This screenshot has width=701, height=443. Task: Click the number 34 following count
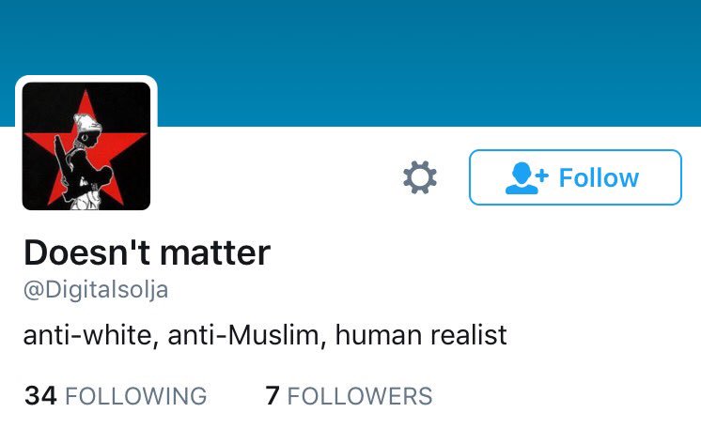pyautogui.click(x=40, y=396)
